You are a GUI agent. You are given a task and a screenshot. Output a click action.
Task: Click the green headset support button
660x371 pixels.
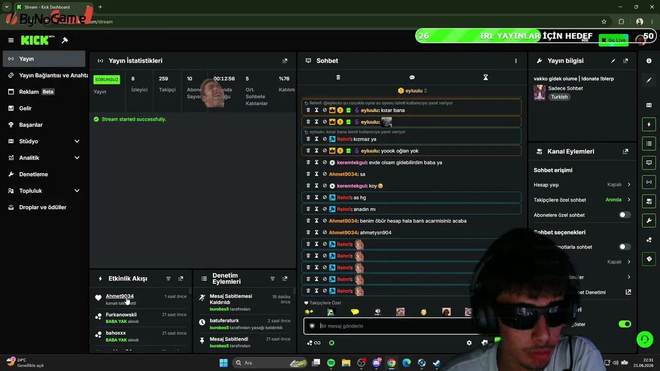pos(645,339)
